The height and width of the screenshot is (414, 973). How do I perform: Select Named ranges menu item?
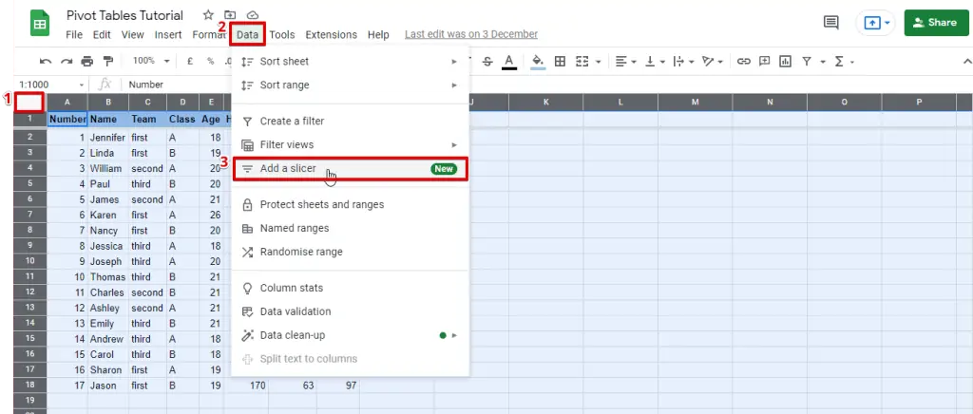tap(350, 228)
